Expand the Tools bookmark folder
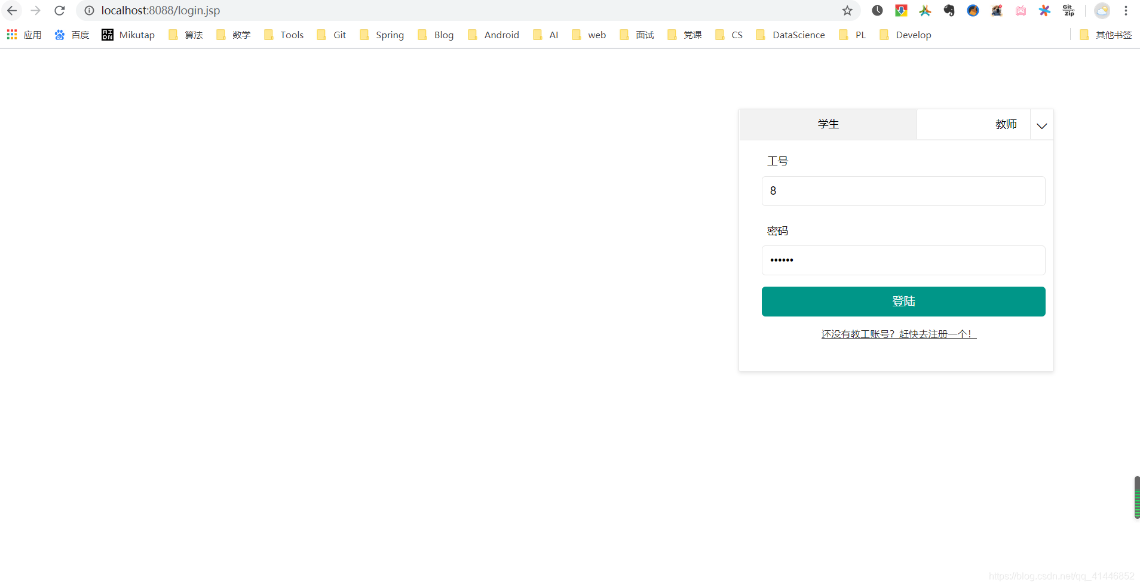Screen dimensions: 1140x587 (x=284, y=35)
